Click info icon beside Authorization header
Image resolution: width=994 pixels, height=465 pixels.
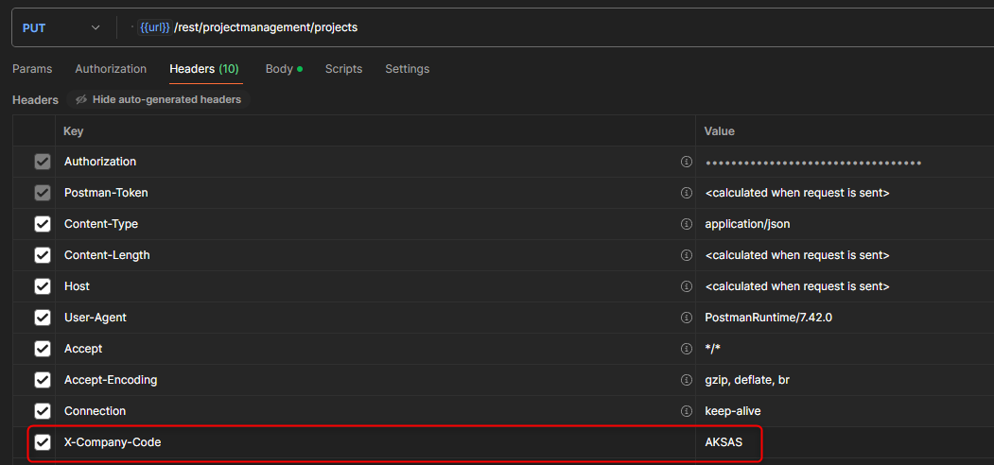tap(687, 162)
